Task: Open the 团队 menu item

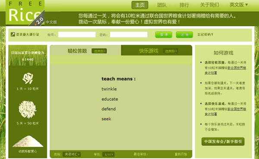Action: point(162,5)
